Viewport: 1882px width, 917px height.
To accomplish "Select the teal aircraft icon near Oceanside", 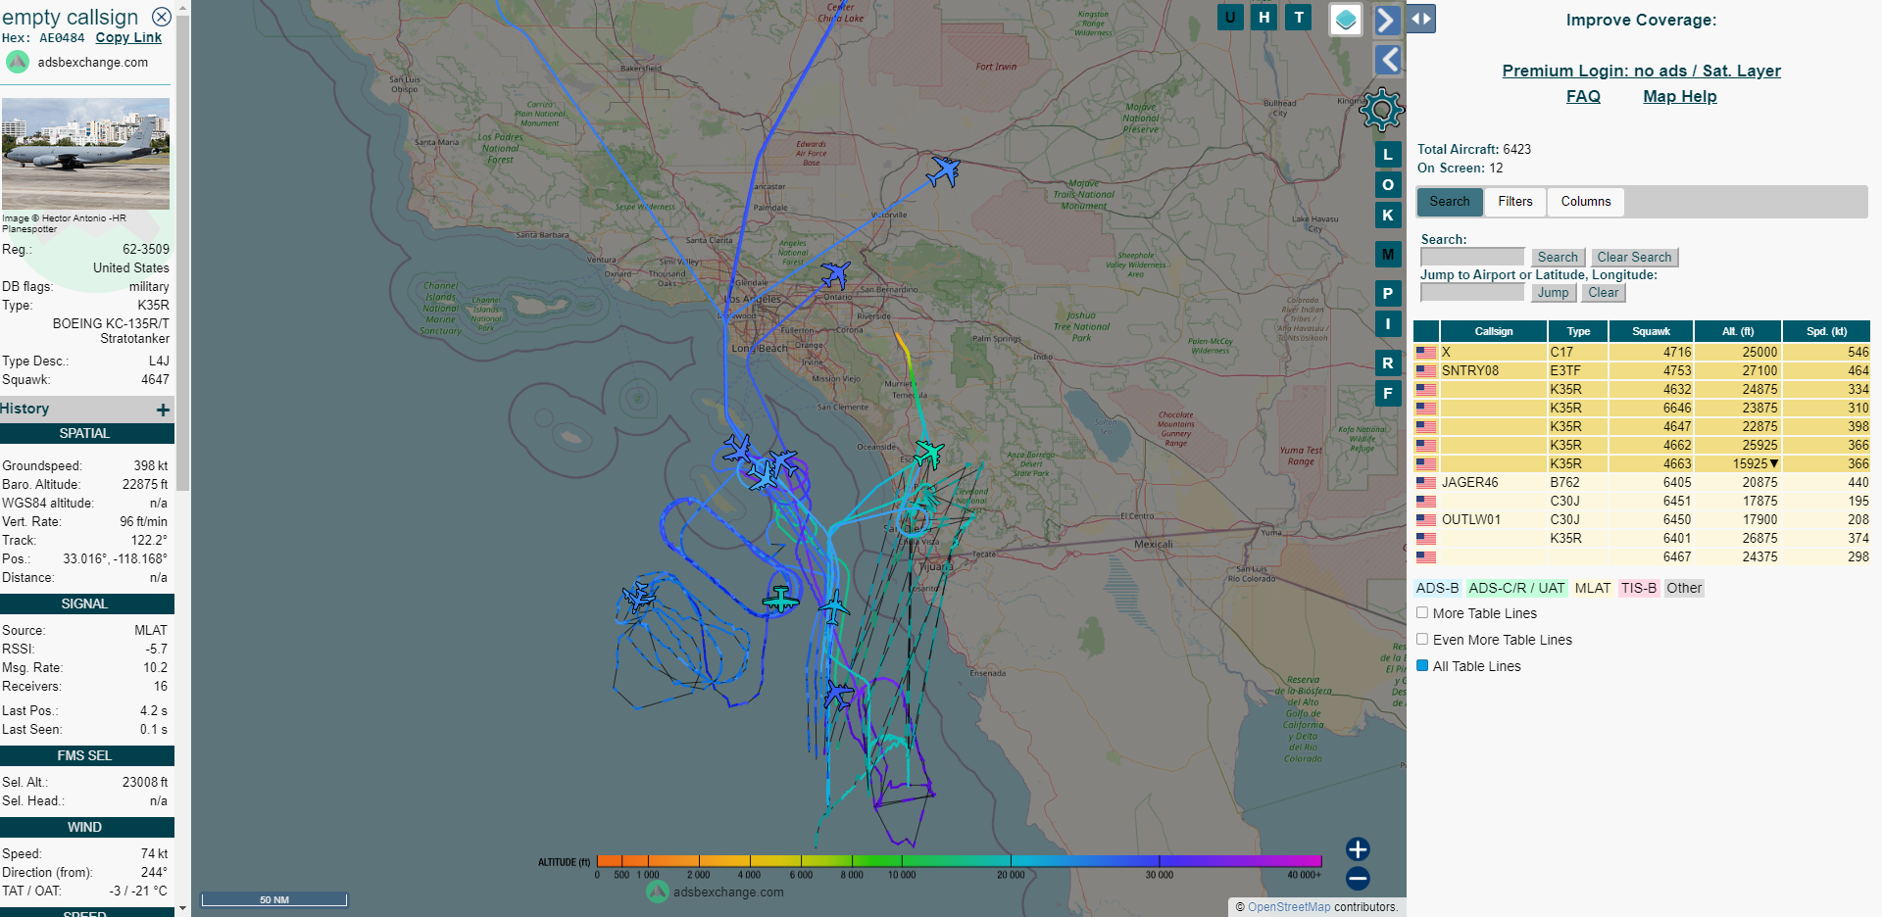I will pos(927,453).
